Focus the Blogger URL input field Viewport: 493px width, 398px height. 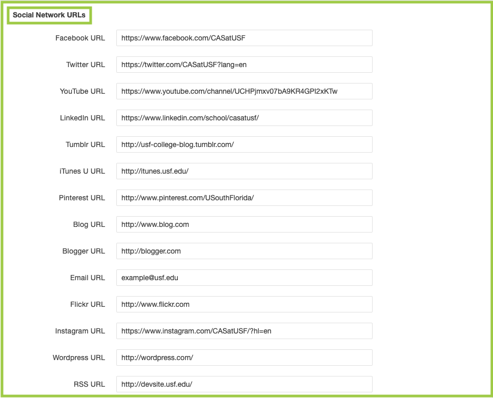244,251
